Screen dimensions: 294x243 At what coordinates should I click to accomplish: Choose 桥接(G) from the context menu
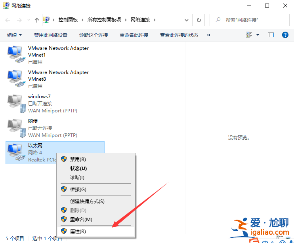click(x=96, y=190)
